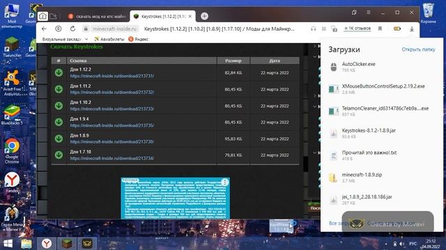
Task: Click the green download arrow for 1.11.2
Action: [59, 89]
